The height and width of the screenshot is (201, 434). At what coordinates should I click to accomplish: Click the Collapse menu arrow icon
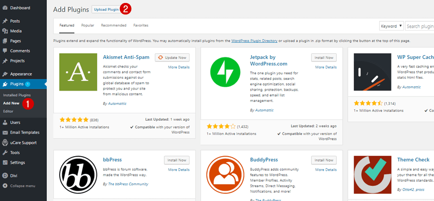[x=5, y=186]
